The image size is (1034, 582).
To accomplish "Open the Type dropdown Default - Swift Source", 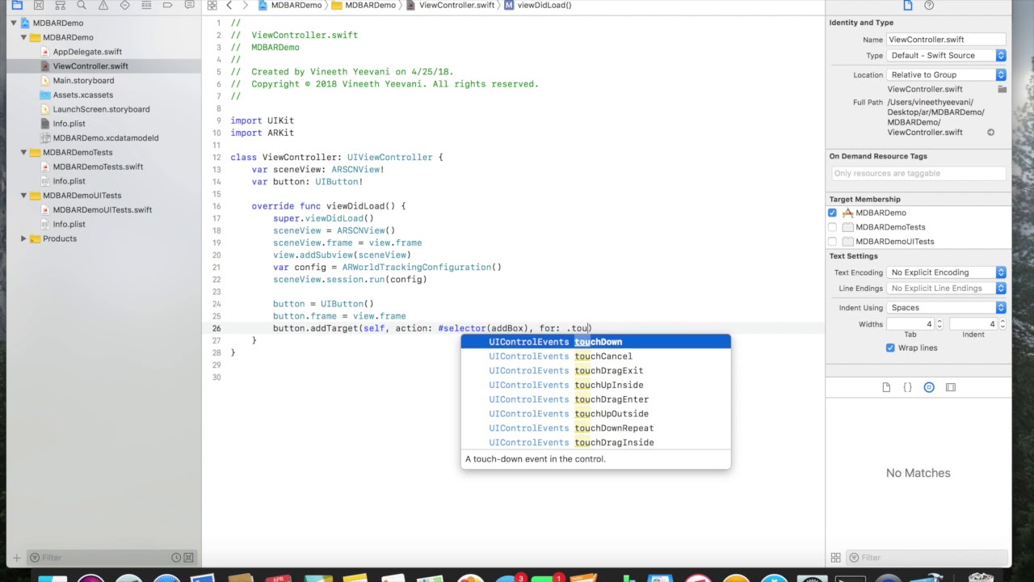I will coord(946,55).
